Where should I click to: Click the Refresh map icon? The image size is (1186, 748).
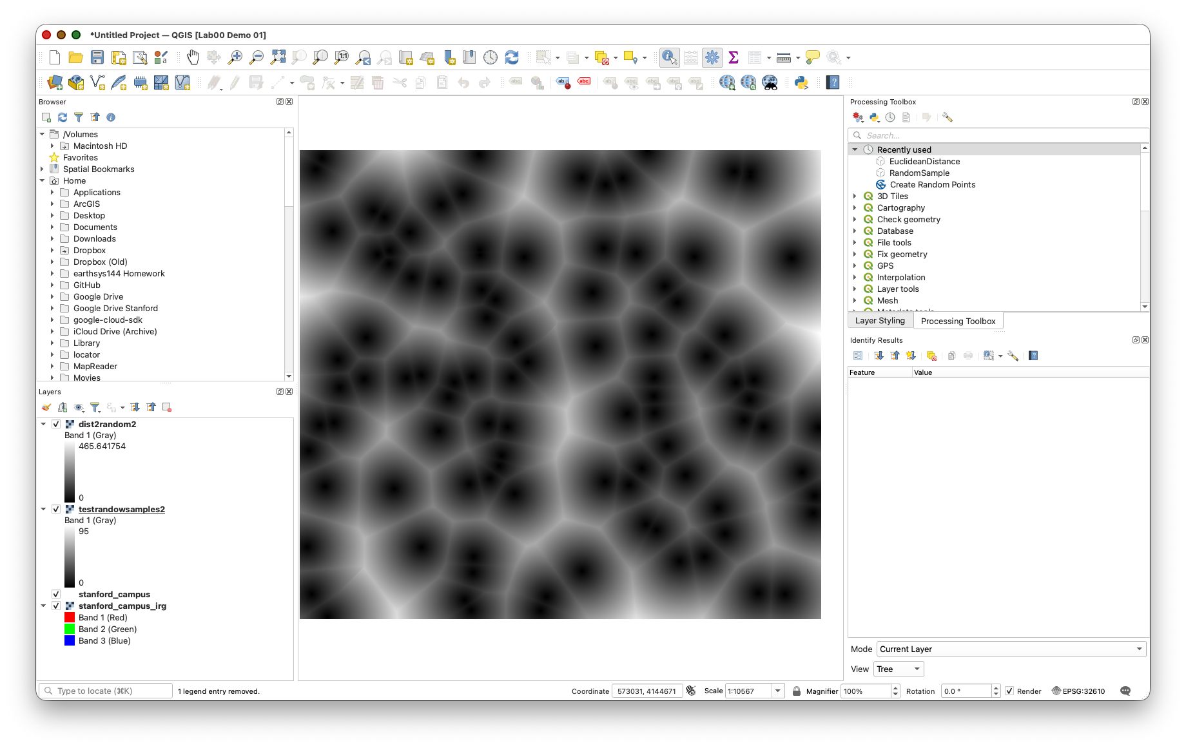pyautogui.click(x=512, y=57)
